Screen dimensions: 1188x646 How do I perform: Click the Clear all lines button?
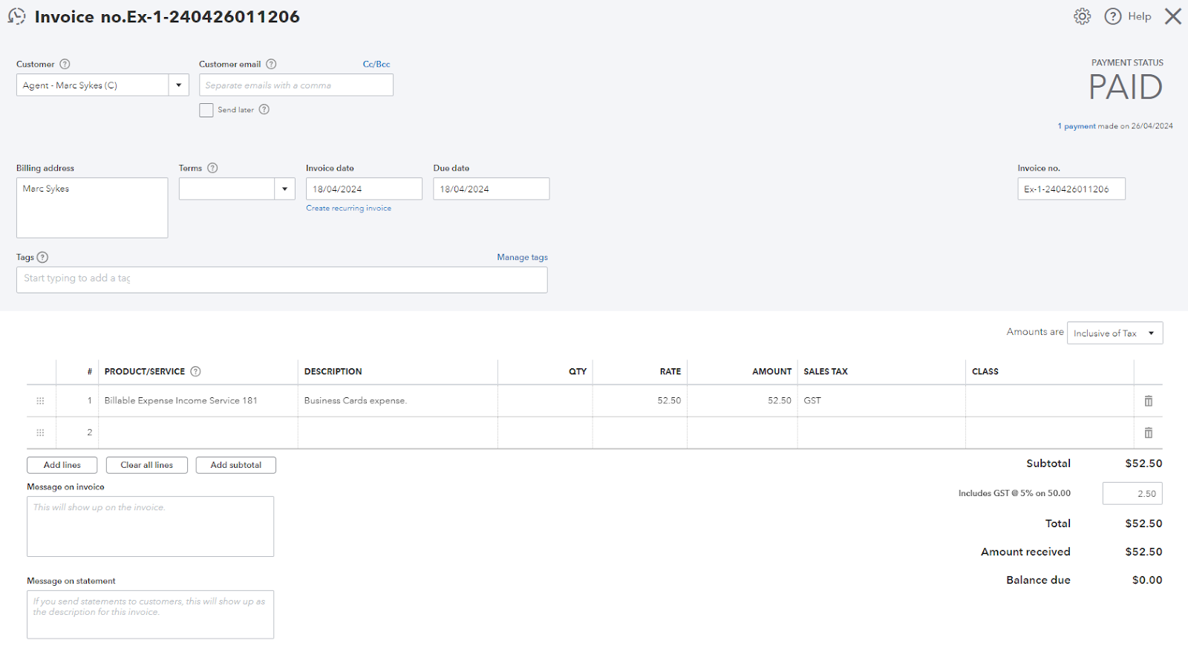[x=147, y=465]
